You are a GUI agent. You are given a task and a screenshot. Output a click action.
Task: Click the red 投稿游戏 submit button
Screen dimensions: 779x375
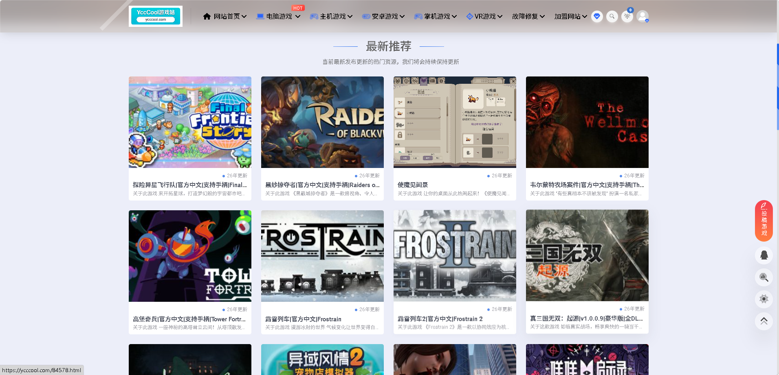764,221
